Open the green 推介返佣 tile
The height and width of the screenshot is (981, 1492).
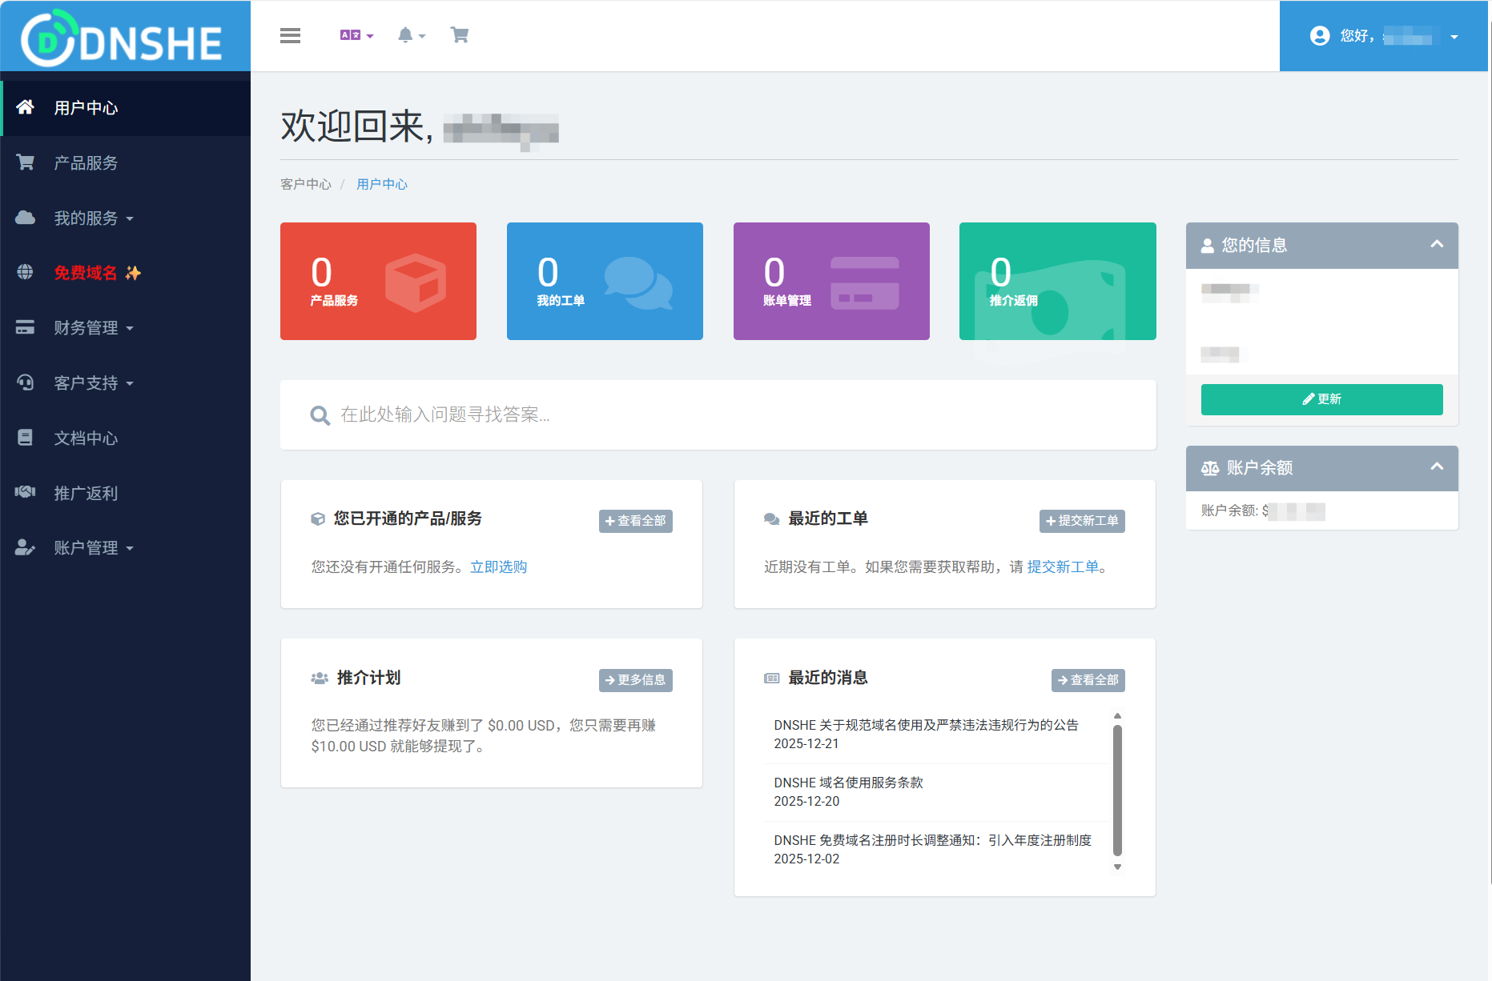pyautogui.click(x=1057, y=281)
